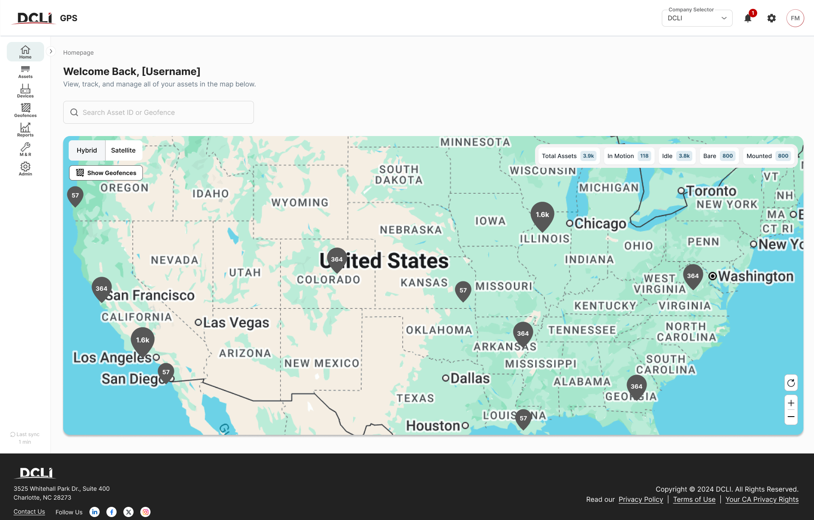Open the Privacy Policy link
The height and width of the screenshot is (520, 814).
pyautogui.click(x=641, y=499)
